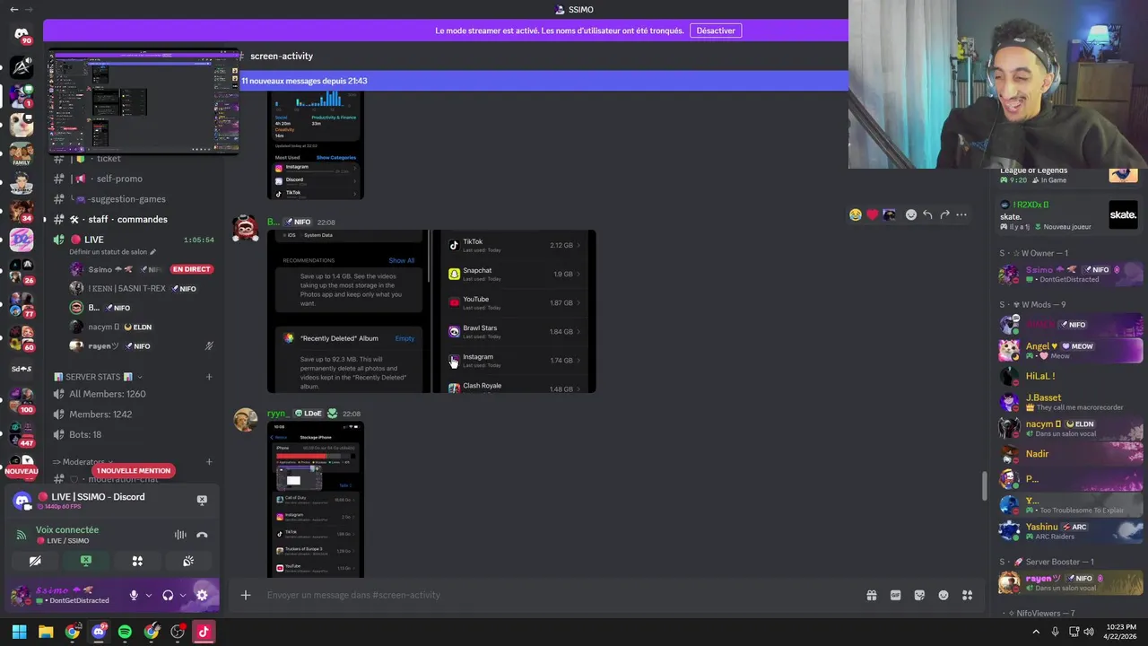
Task: React with laughing emoji on message
Action: coord(856,214)
